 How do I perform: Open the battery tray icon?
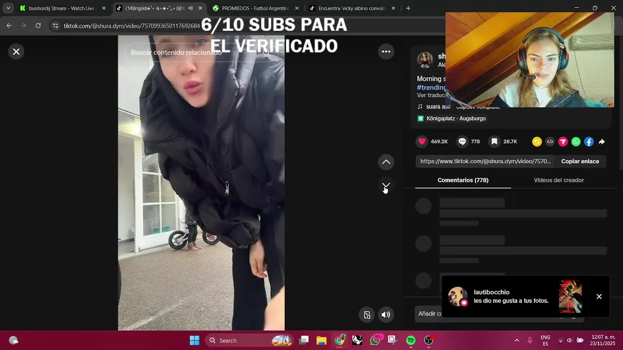coord(580,340)
